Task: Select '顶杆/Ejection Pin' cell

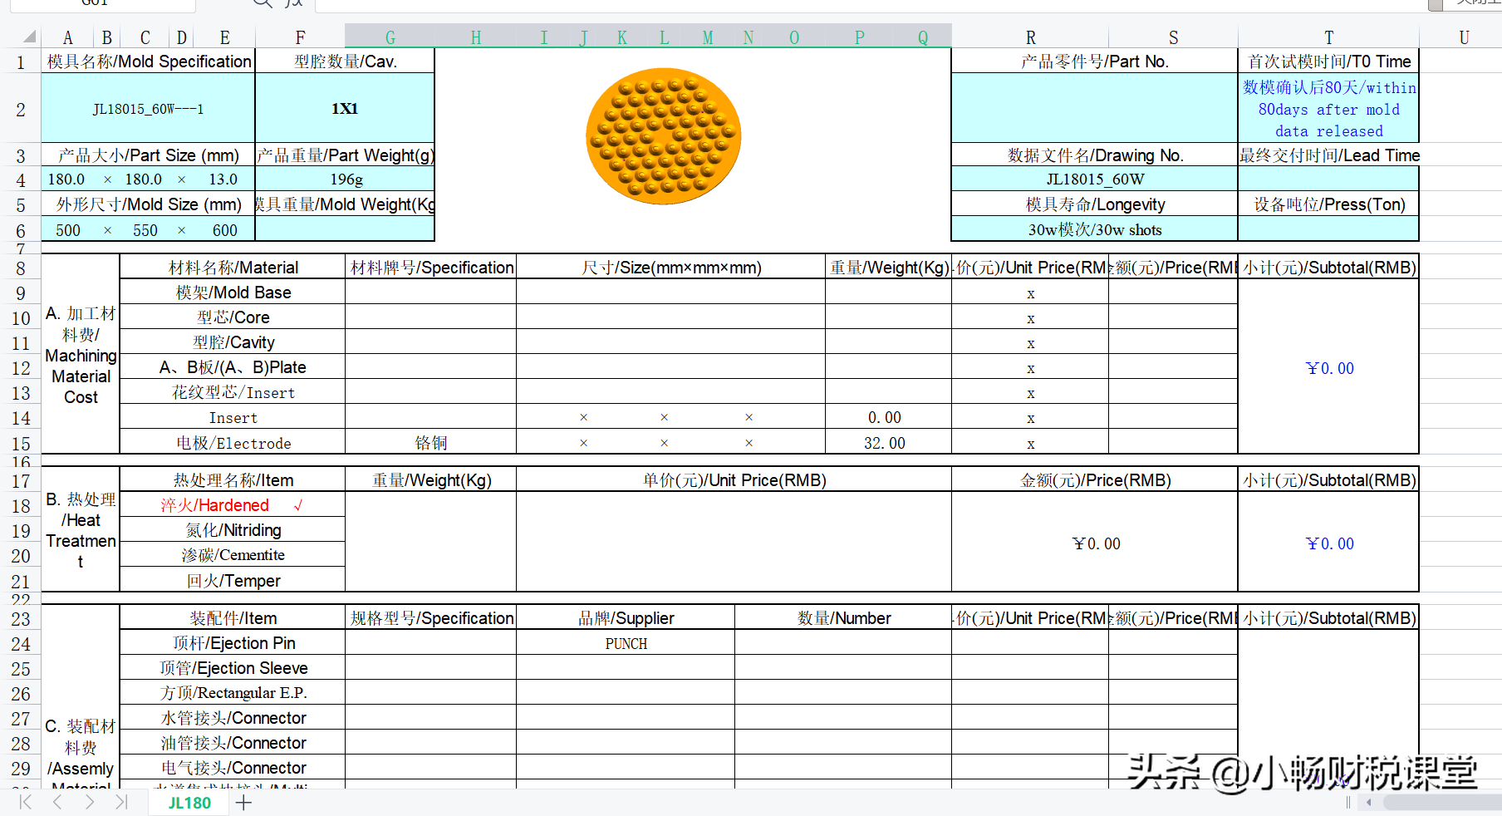Action: click(233, 643)
